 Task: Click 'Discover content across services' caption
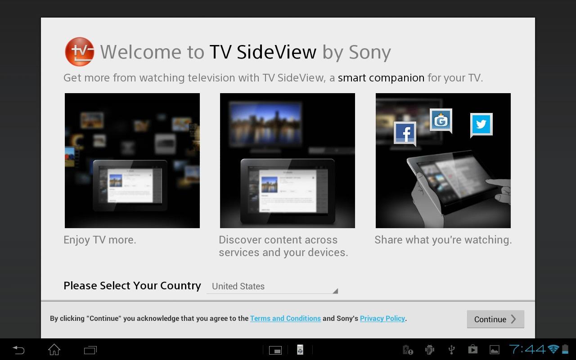click(x=283, y=246)
